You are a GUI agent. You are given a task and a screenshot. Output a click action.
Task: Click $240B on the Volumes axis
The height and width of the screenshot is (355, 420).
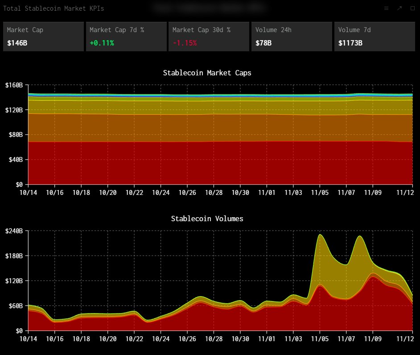click(x=14, y=231)
